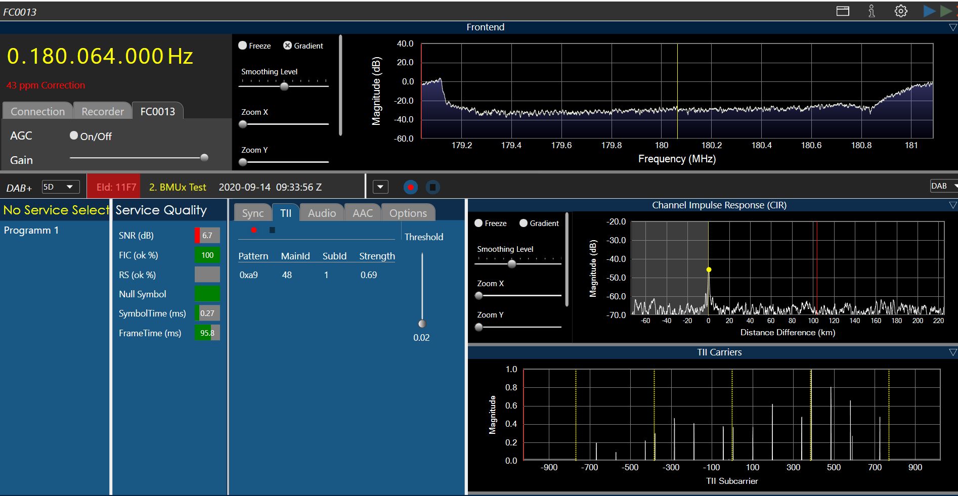Click the yellow peak marker in CIR graph
This screenshot has width=958, height=496.
point(709,270)
